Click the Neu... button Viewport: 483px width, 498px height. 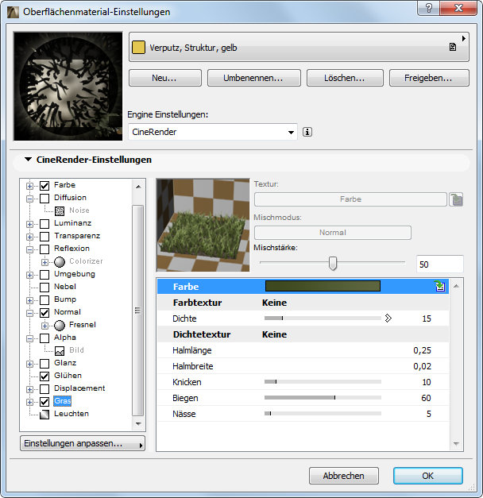(x=165, y=78)
